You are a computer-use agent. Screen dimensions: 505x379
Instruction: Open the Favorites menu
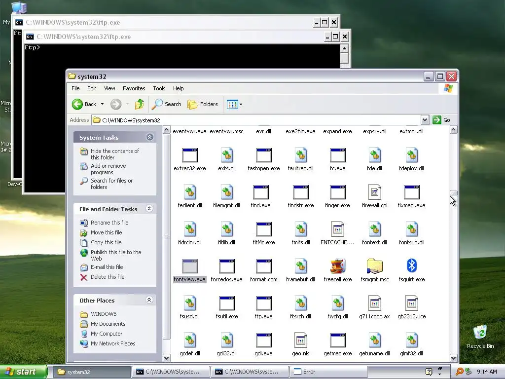click(x=134, y=88)
